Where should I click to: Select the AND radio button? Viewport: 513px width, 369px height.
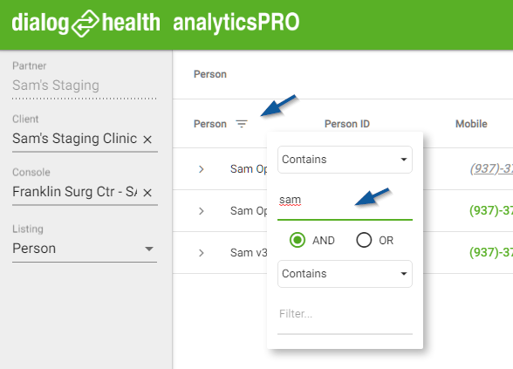pyautogui.click(x=298, y=240)
